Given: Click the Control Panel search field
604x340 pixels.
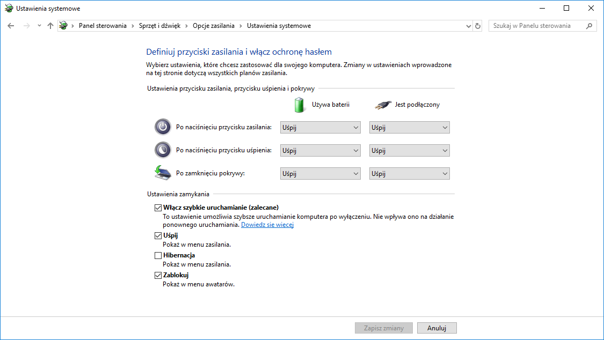Looking at the screenshot, I should point(536,26).
